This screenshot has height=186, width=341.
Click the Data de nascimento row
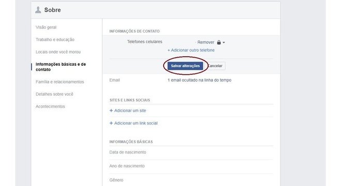point(191,152)
